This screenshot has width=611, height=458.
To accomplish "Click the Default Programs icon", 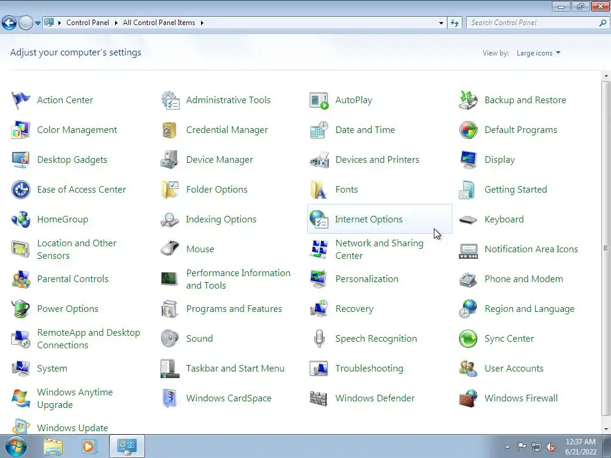I will [468, 130].
